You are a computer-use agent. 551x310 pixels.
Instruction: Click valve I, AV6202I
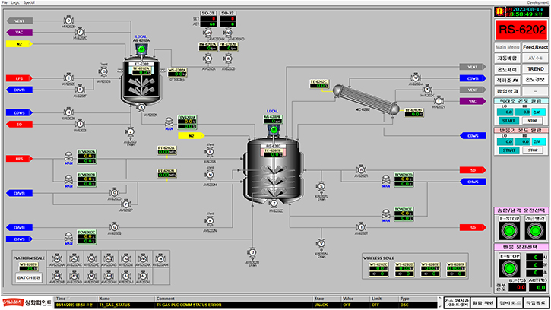(x=80, y=124)
